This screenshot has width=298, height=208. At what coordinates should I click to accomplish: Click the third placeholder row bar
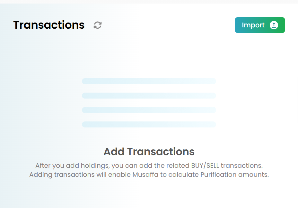coord(149,110)
